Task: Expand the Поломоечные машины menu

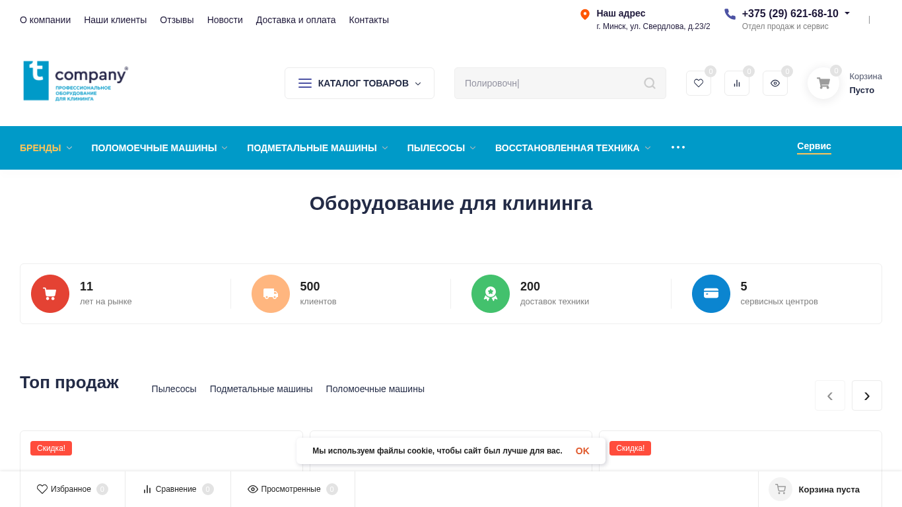Action: [x=160, y=148]
